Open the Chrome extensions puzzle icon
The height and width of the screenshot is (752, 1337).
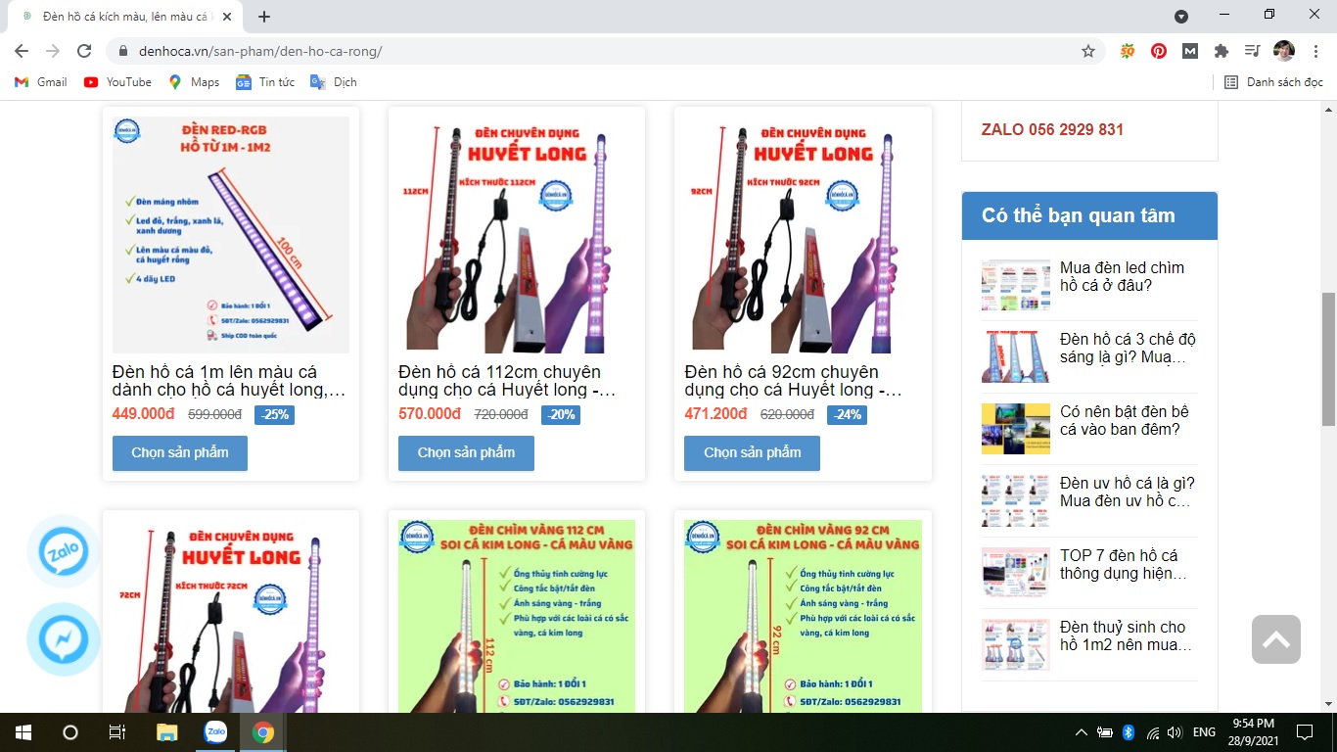coord(1221,51)
